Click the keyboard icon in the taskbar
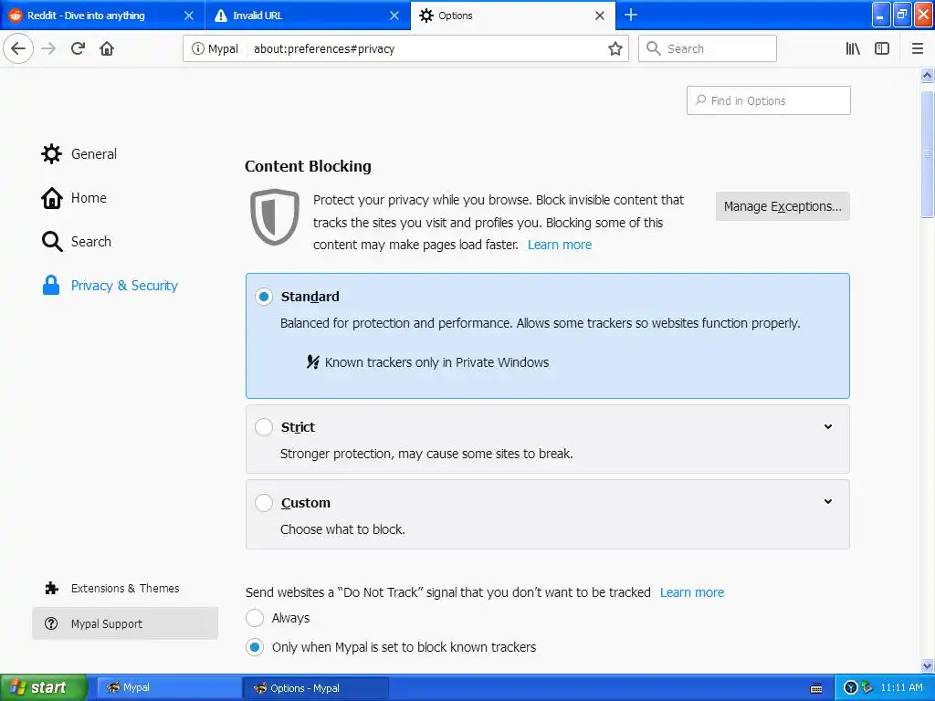Image resolution: width=935 pixels, height=701 pixels. [x=816, y=688]
